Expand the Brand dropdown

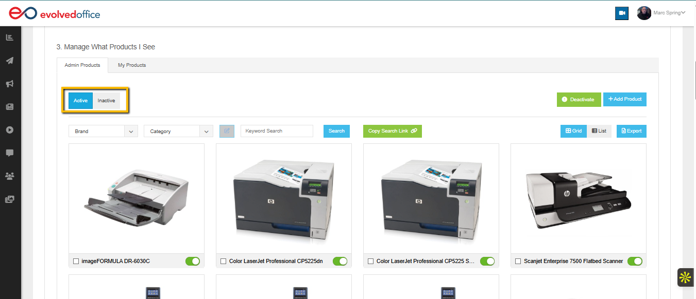pos(103,131)
